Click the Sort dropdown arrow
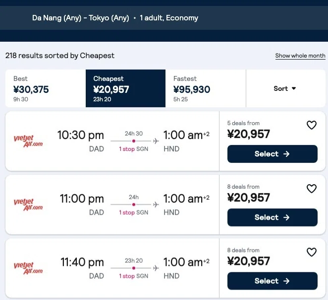The image size is (328, 300). point(294,88)
